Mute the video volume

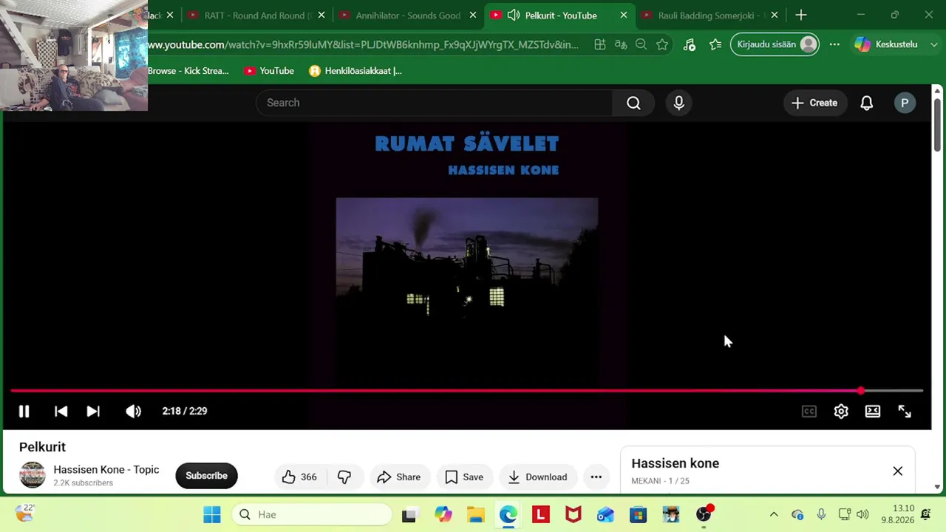coord(133,412)
